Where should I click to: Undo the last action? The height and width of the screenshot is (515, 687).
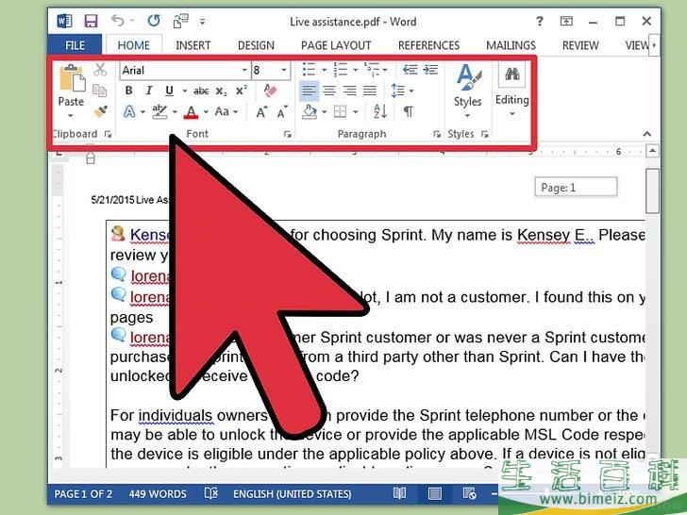click(x=117, y=20)
